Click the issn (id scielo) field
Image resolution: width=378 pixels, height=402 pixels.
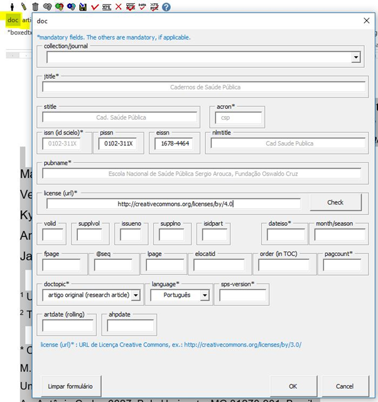tap(62, 143)
